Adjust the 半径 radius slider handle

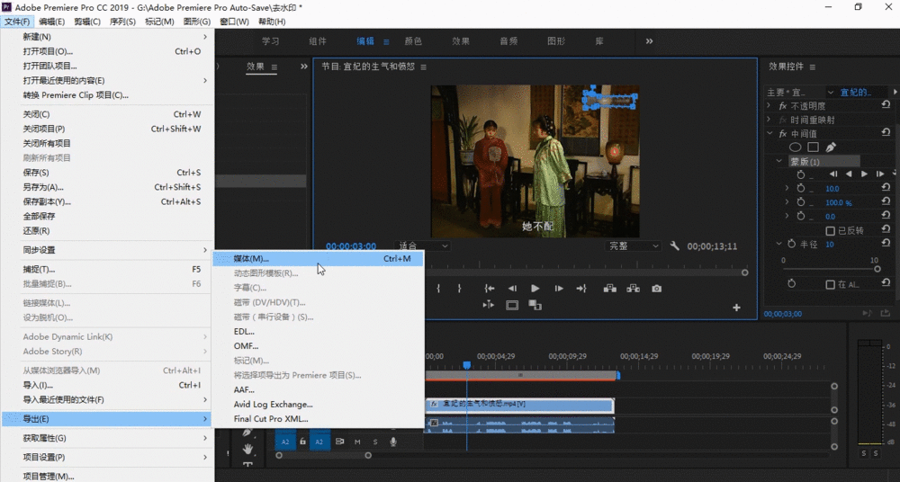point(877,269)
